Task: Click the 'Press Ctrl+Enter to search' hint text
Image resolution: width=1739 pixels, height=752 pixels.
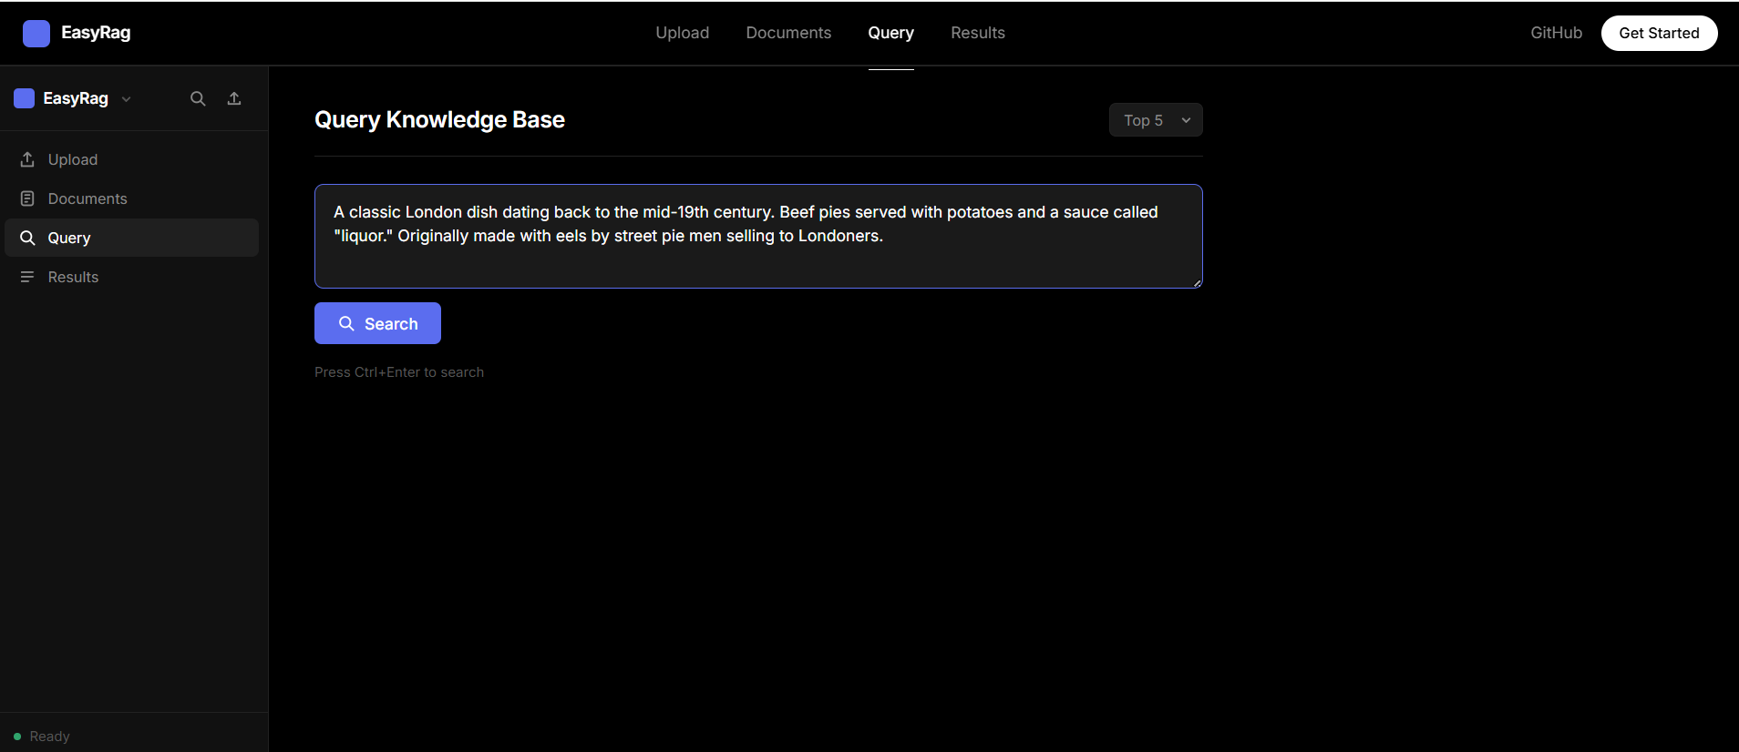Action: pos(399,372)
